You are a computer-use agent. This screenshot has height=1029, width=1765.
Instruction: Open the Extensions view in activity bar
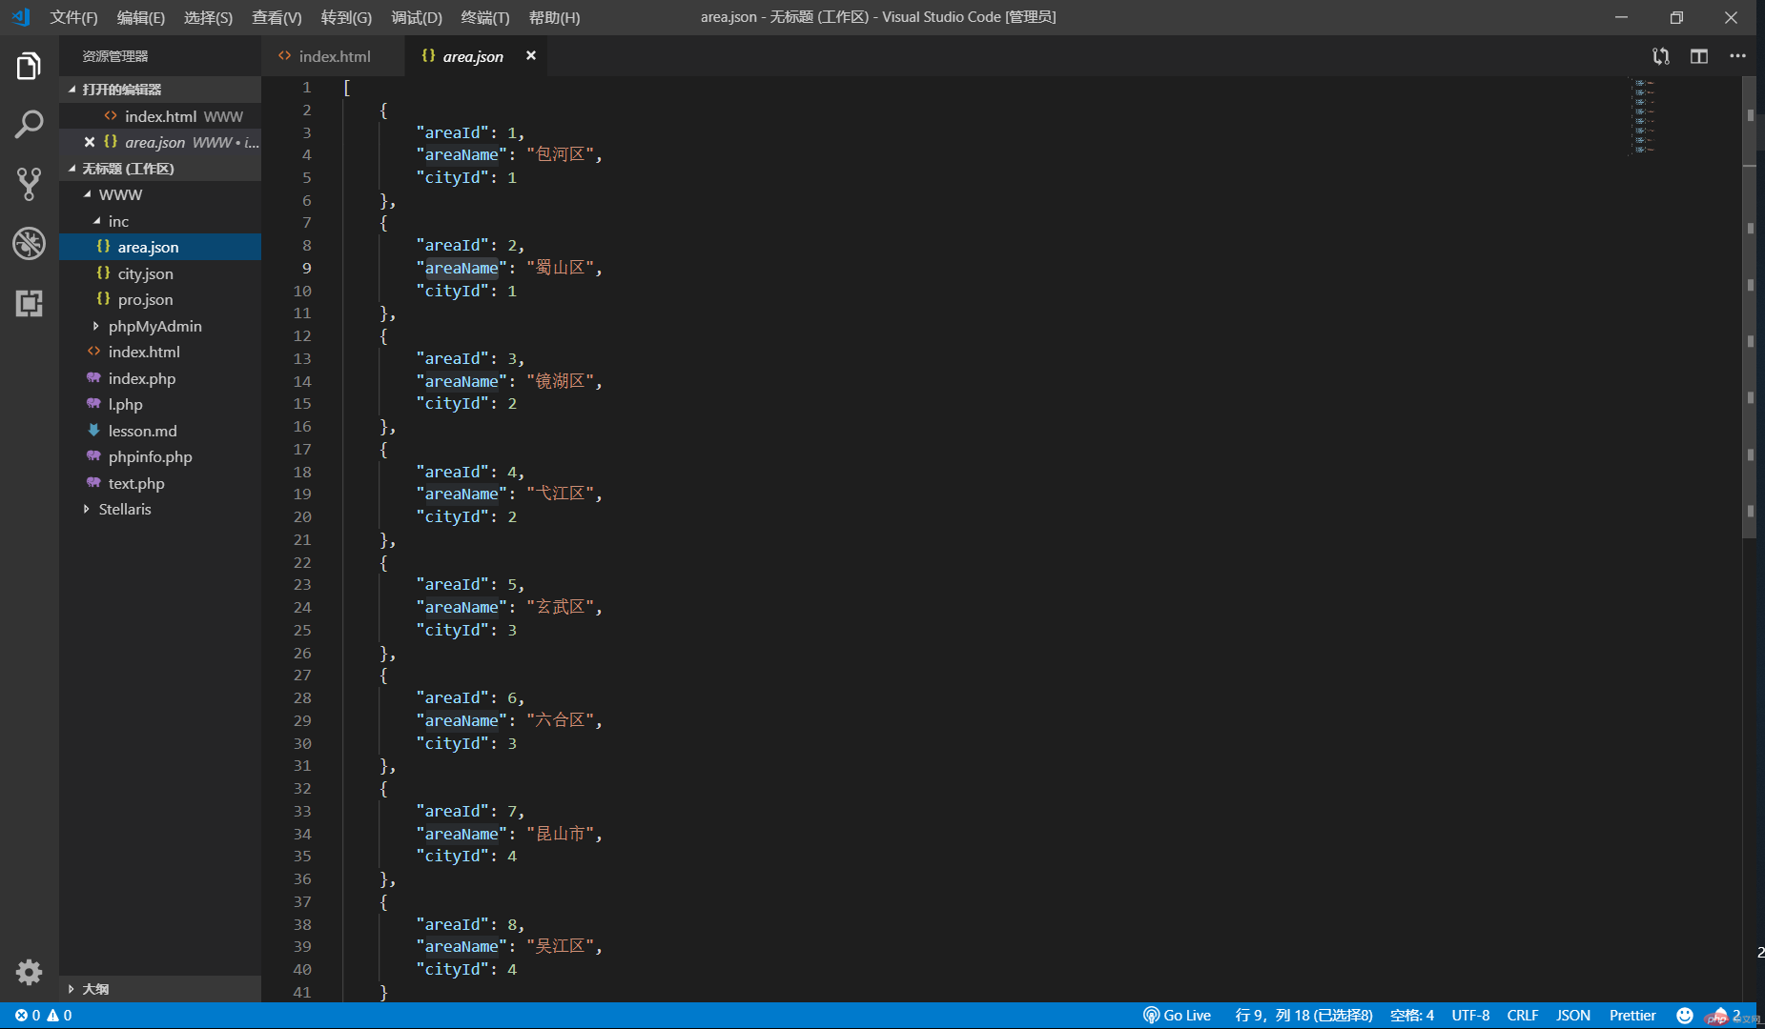coord(29,303)
